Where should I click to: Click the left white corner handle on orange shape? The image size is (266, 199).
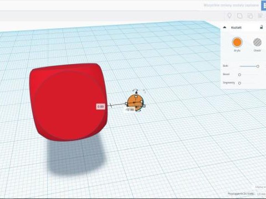[126, 104]
